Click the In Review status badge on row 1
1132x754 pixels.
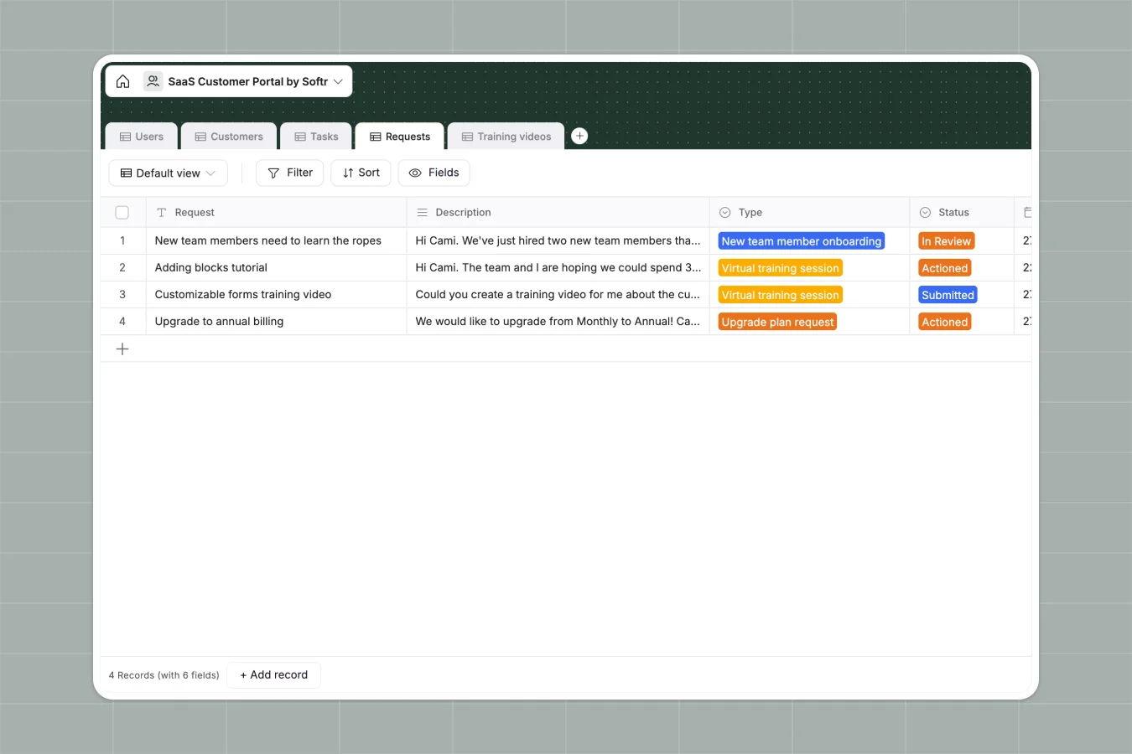946,240
